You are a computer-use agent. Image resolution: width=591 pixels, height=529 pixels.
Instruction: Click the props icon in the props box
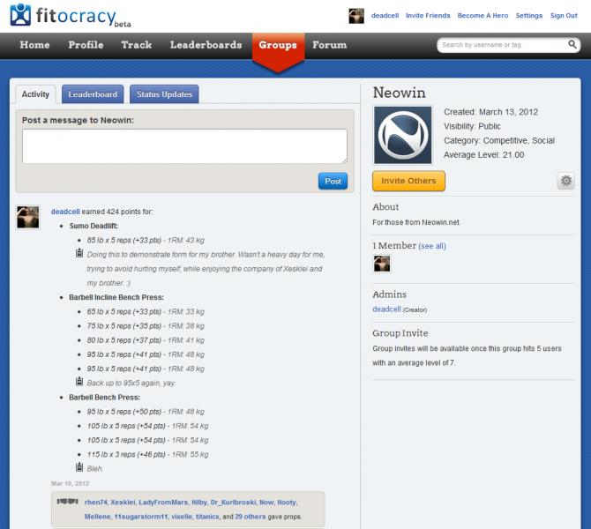pos(67,501)
